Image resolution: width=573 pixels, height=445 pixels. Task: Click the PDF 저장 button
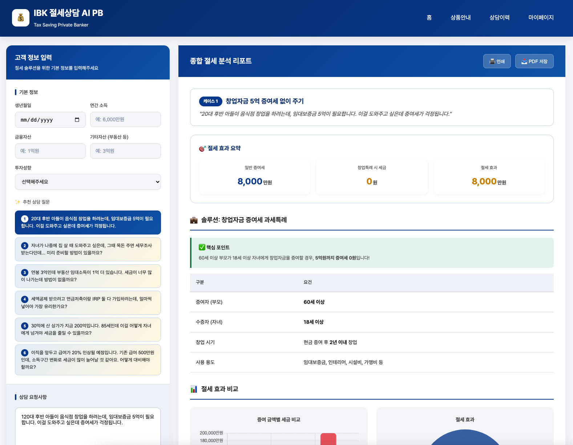[x=534, y=61]
